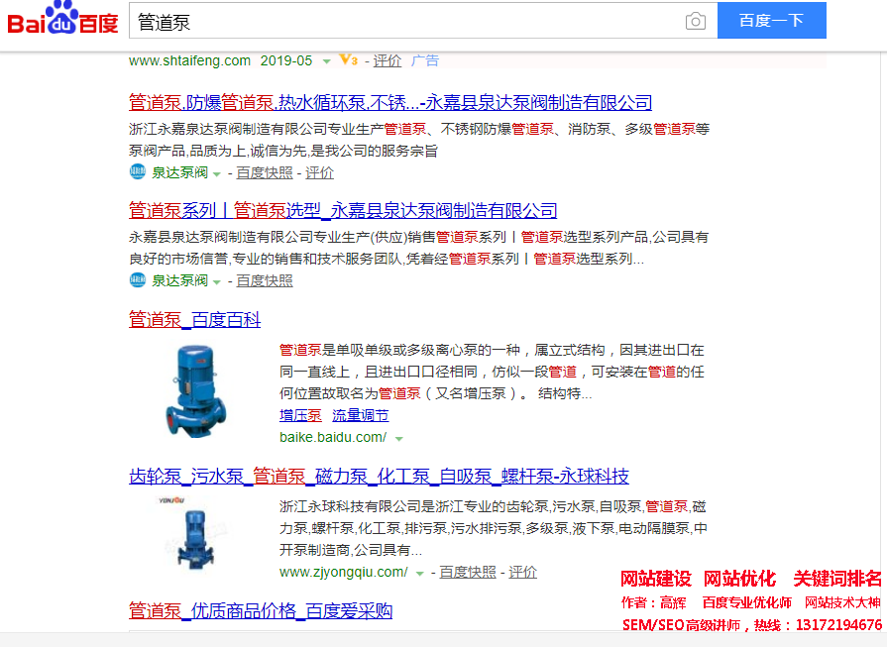Viewport: 887px width, 647px height.
Task: Open 管道泵_百度百科 result
Action: [x=194, y=319]
